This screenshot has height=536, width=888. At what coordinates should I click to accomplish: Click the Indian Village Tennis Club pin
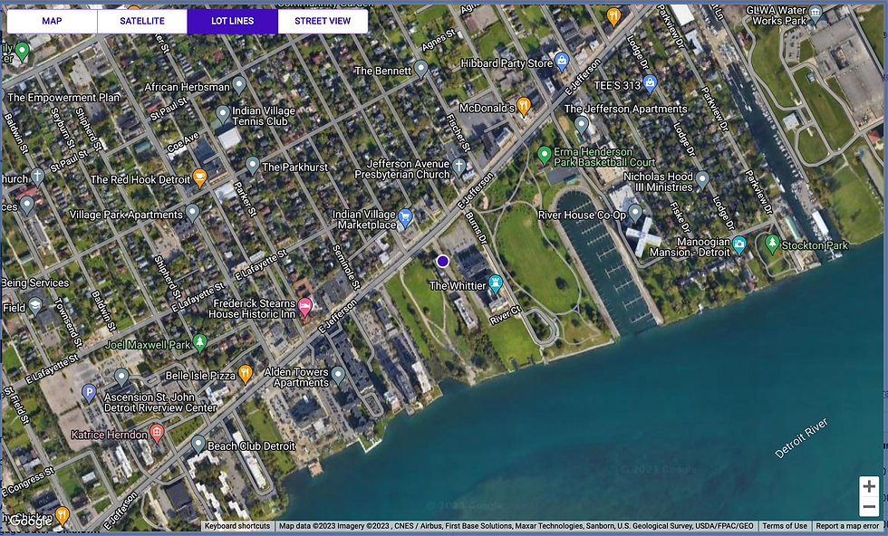223,114
